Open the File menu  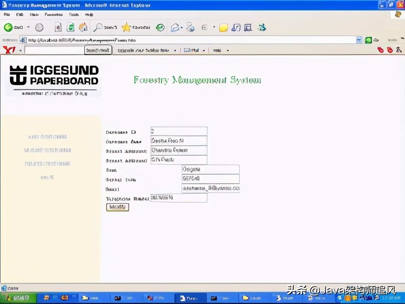(7, 15)
